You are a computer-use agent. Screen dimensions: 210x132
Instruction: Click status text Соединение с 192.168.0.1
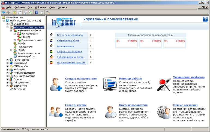tap(25, 129)
